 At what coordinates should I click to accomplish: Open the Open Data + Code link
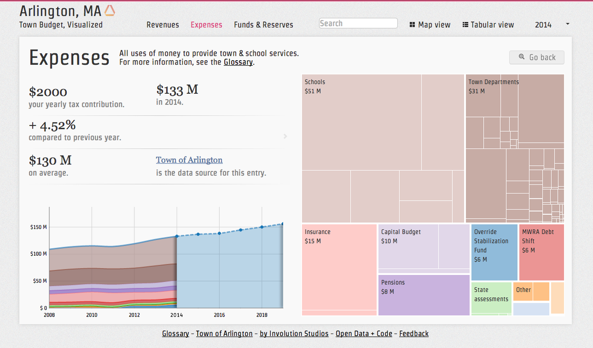364,334
